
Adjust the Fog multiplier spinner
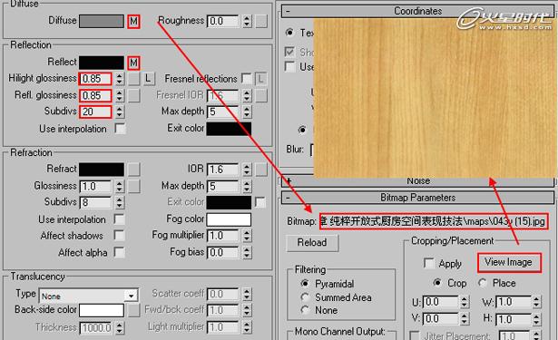point(247,236)
